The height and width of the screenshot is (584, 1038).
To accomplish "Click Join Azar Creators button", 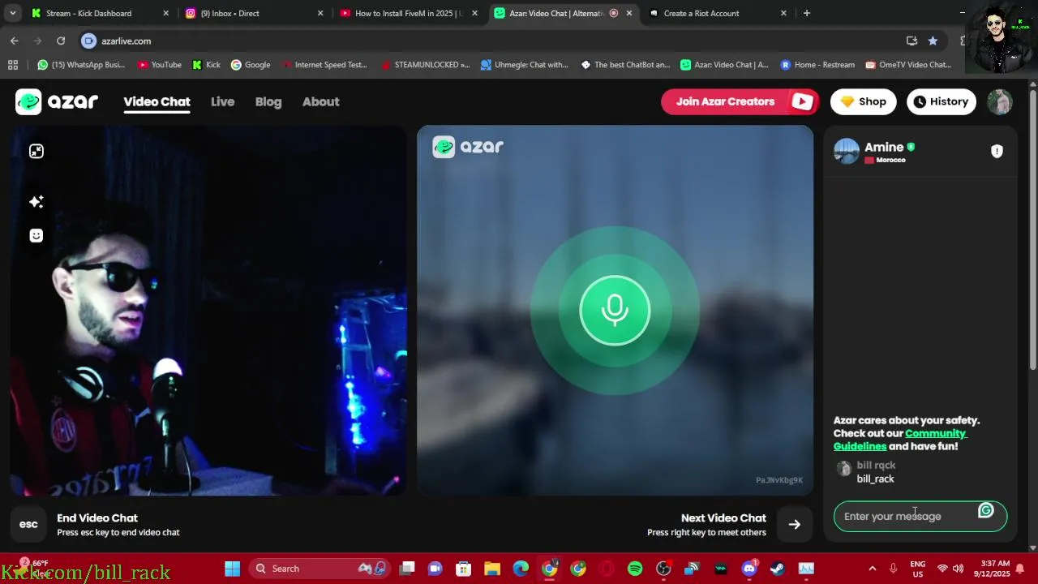I will click(x=740, y=101).
